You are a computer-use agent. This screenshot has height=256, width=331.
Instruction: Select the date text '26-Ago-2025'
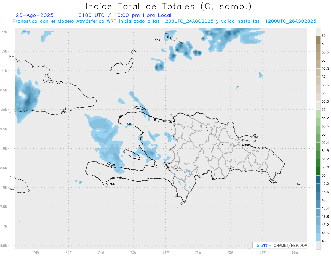tap(35, 15)
